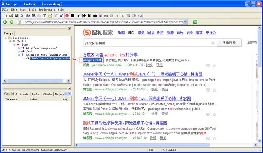
Task: Open the File menu
Action: tap(5, 10)
